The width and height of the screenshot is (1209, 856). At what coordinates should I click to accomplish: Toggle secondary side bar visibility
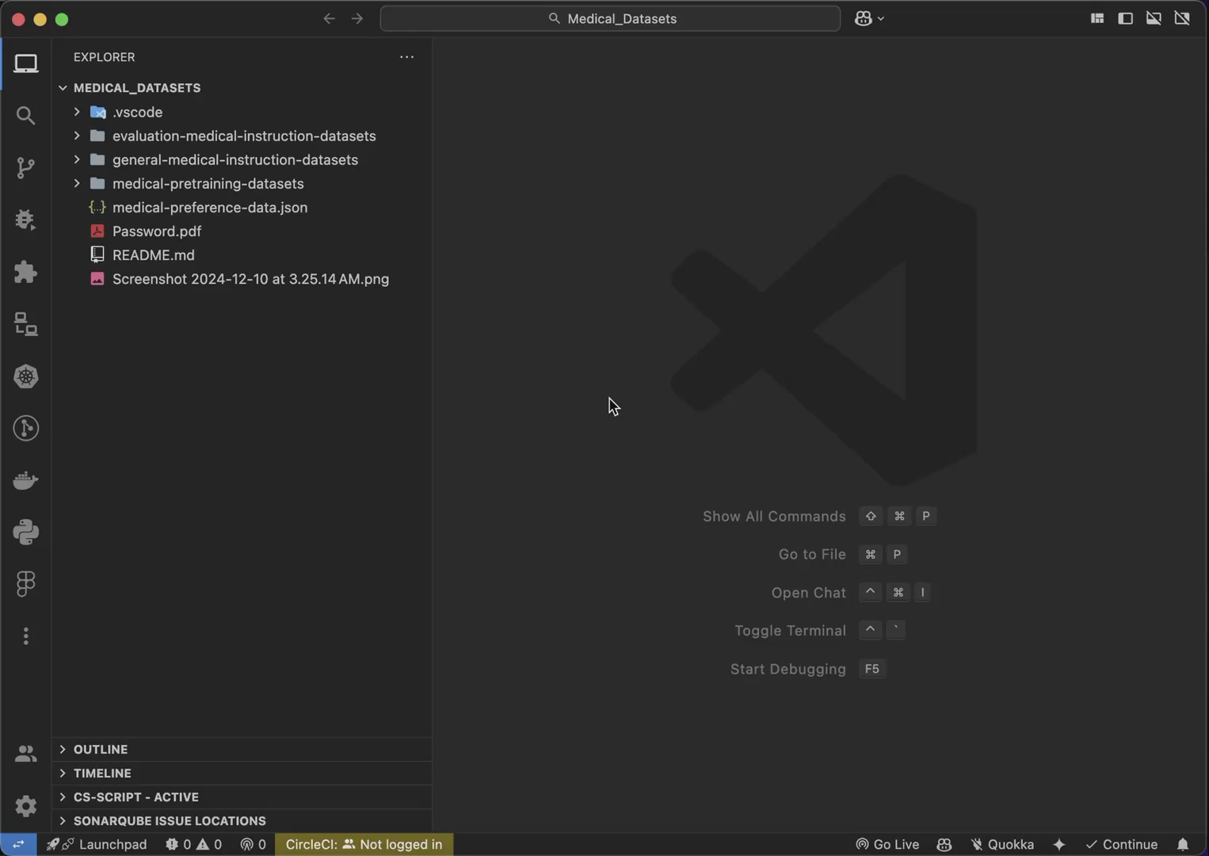[x=1182, y=18]
